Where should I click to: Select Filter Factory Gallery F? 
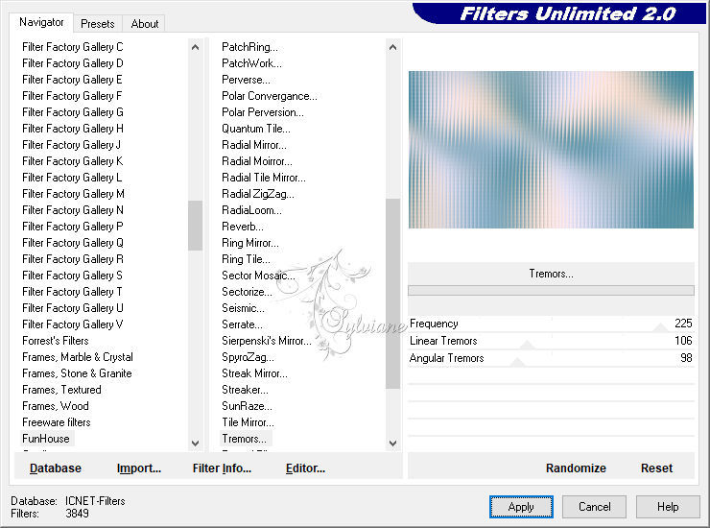pyautogui.click(x=72, y=96)
